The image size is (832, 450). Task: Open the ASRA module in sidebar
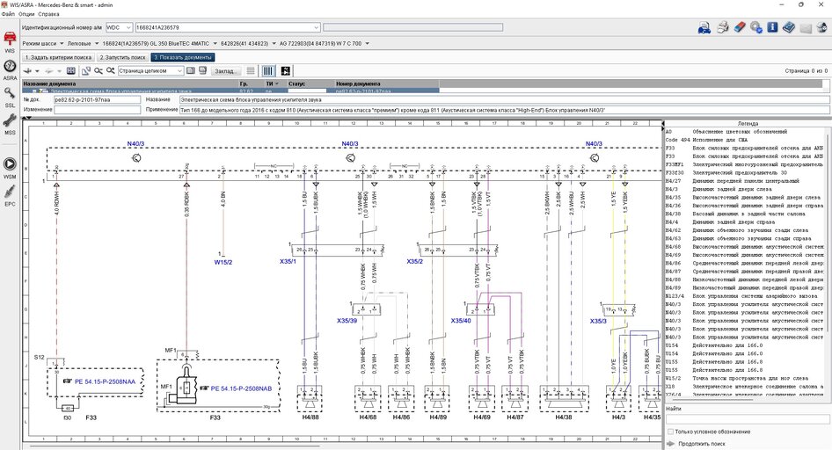(10, 66)
